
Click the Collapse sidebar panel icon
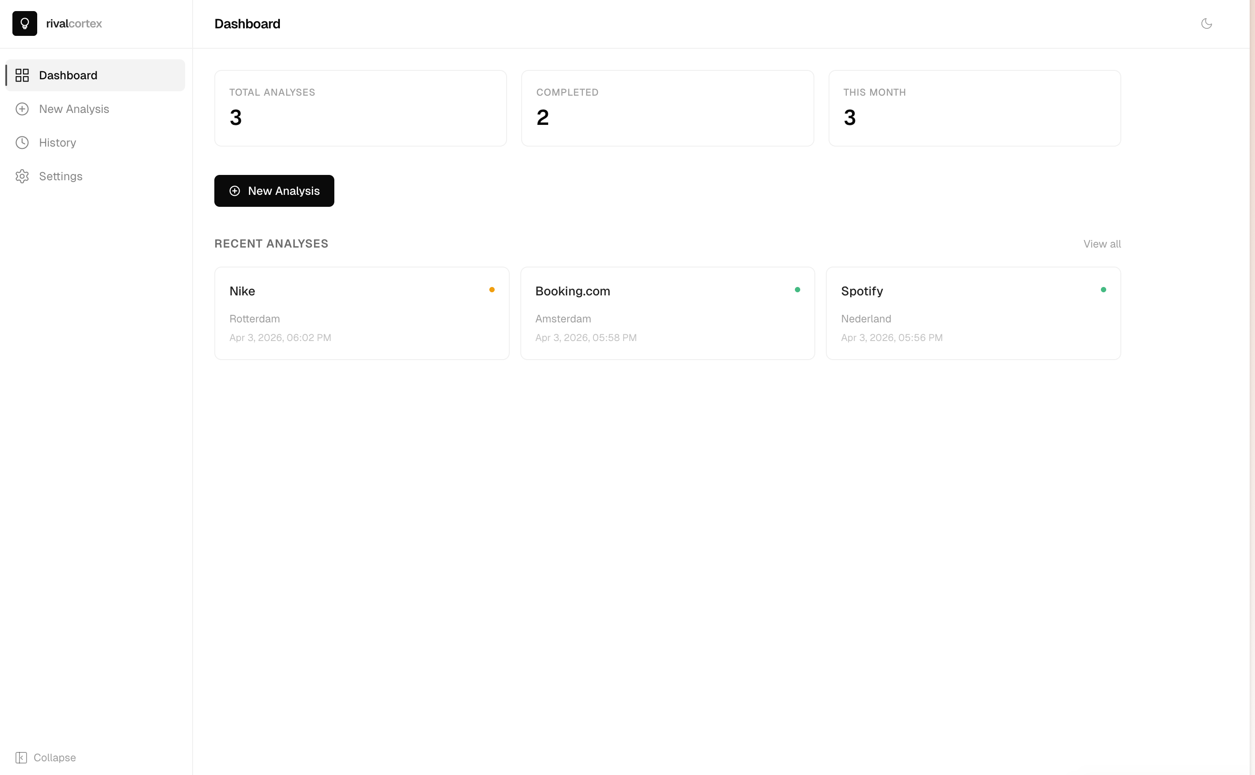coord(21,758)
